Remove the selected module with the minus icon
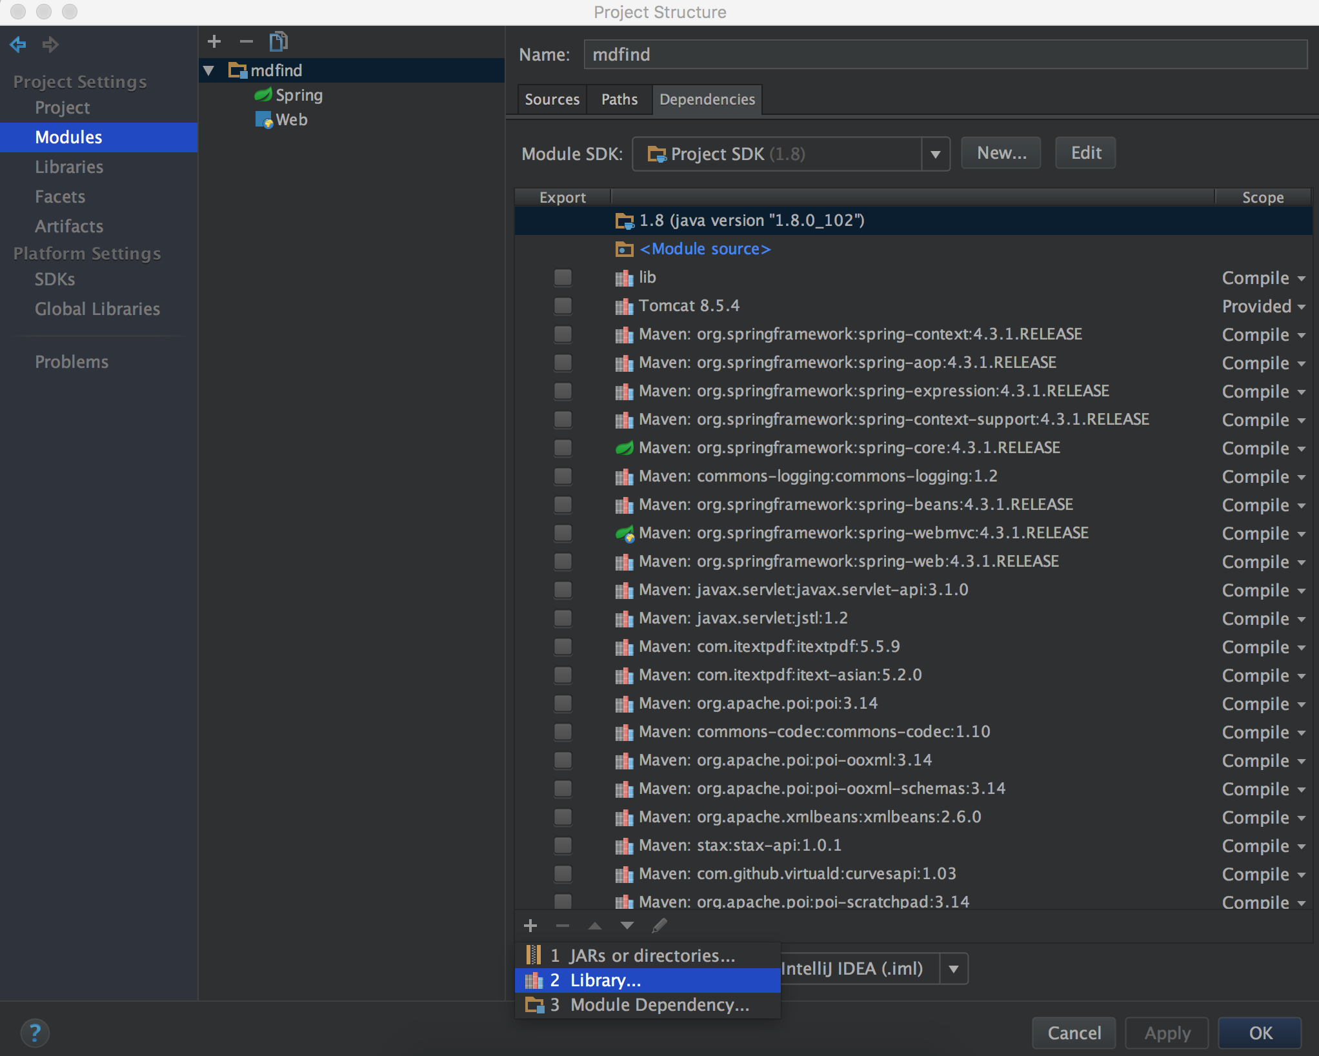The image size is (1319, 1056). (x=247, y=42)
